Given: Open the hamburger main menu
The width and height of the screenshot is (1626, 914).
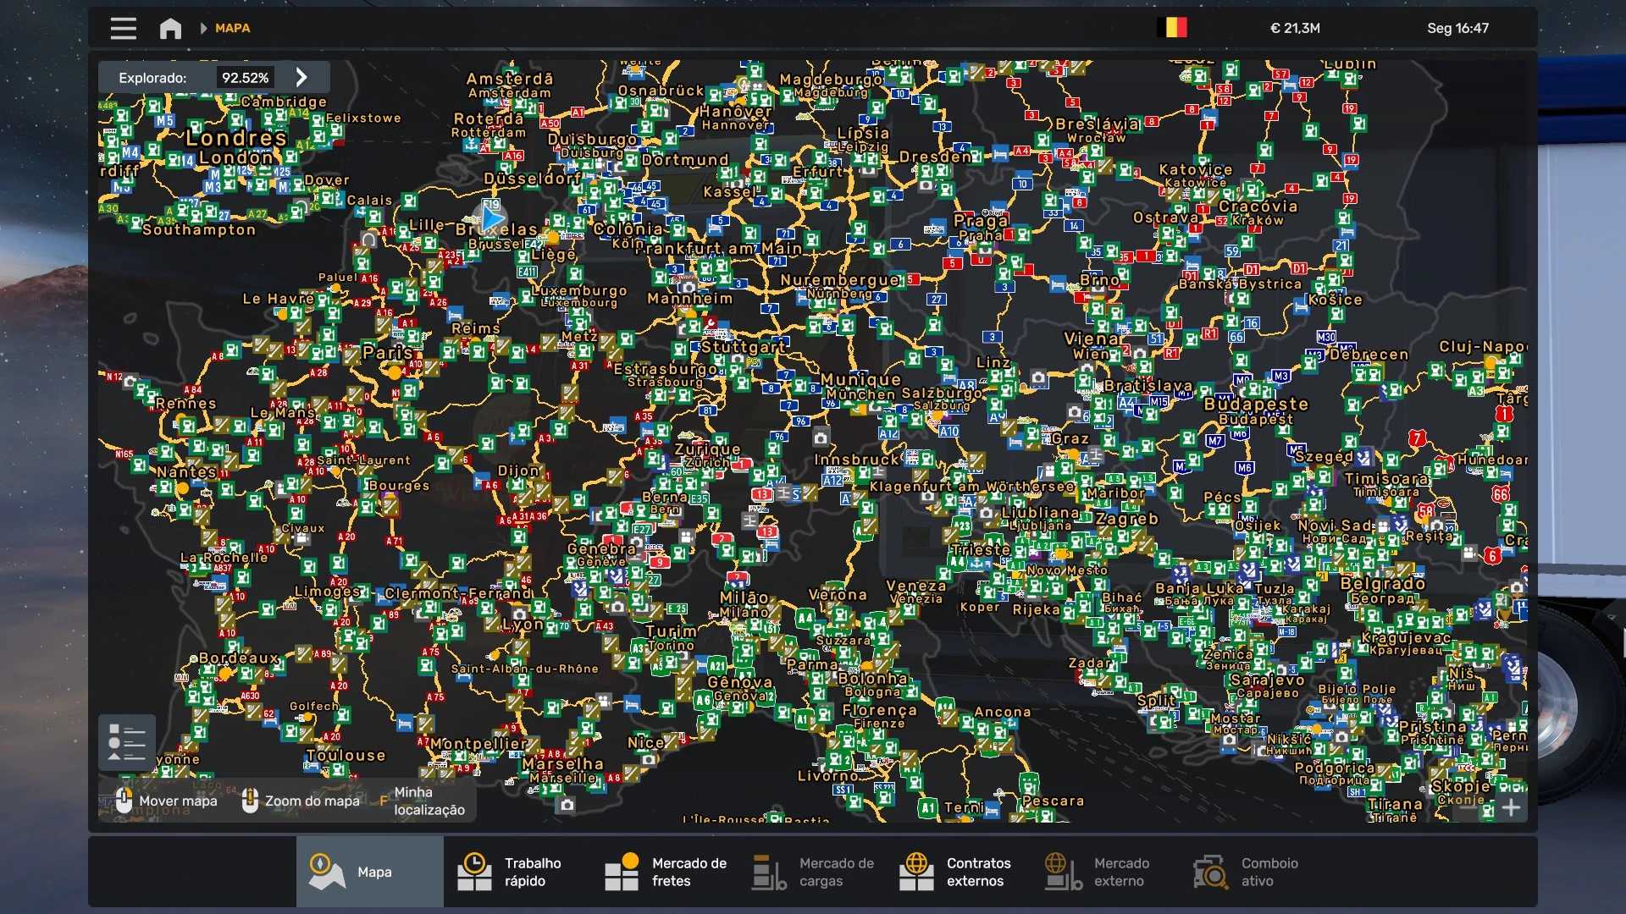Looking at the screenshot, I should (x=123, y=28).
